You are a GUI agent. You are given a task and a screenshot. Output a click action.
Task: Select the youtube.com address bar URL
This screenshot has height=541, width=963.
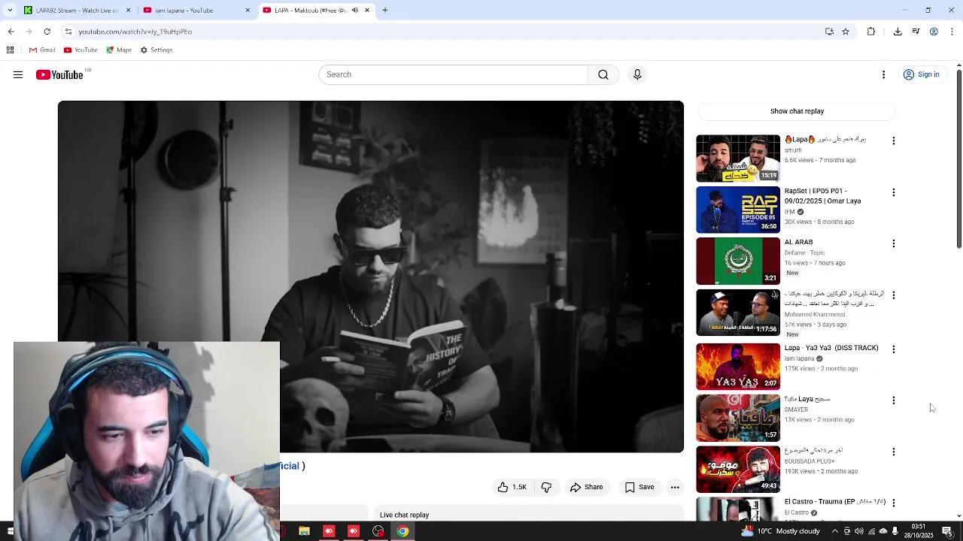135,32
